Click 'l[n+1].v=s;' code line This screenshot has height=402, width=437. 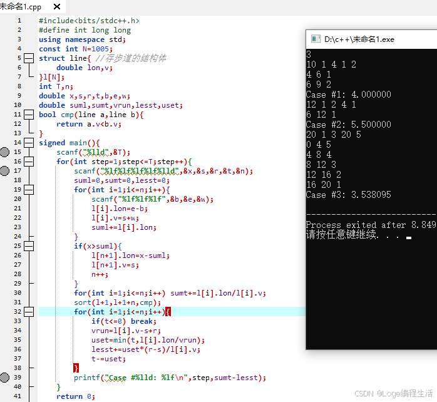(115, 265)
